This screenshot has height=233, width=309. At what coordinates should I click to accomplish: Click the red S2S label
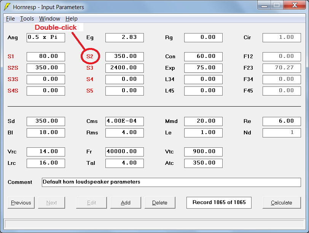click(x=13, y=68)
